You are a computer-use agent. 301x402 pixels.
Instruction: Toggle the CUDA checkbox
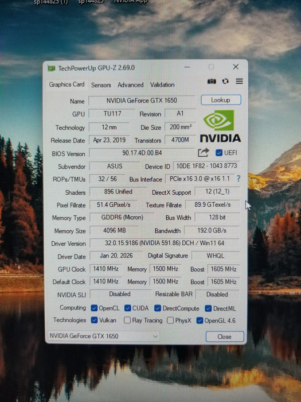pos(127,308)
